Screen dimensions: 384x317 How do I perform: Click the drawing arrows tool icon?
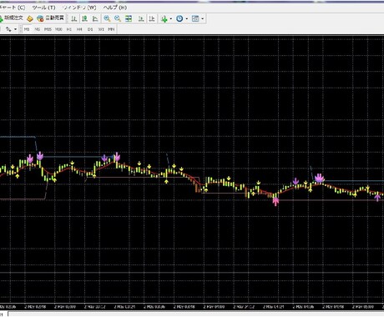click(9, 29)
